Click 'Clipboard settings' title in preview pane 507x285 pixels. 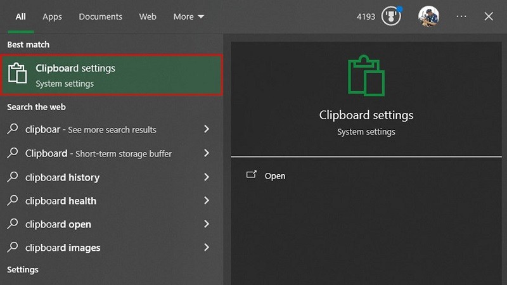366,115
